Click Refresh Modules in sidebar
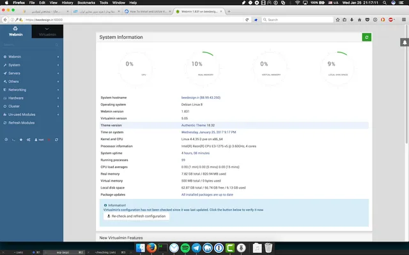 tap(31, 123)
